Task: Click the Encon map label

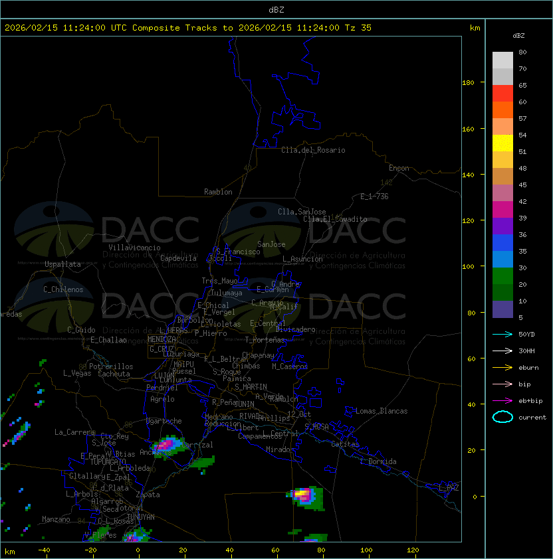Action: pos(399,168)
